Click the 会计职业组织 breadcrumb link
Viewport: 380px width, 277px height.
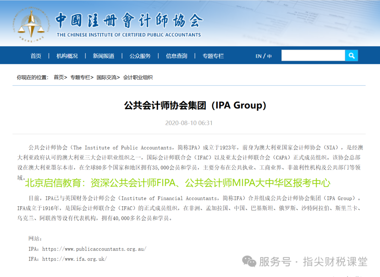[138, 77]
